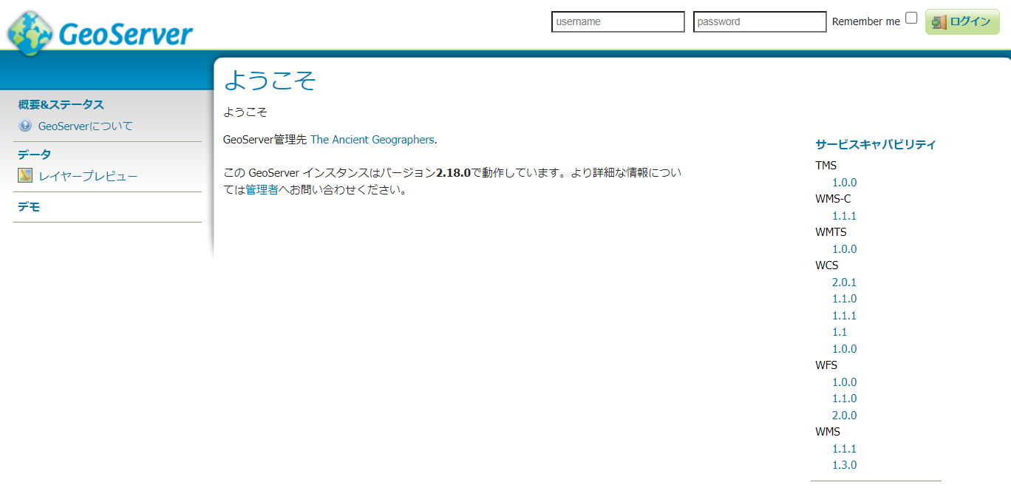This screenshot has width=1011, height=491.
Task: Click the door icon on the ログイン button
Action: (939, 22)
